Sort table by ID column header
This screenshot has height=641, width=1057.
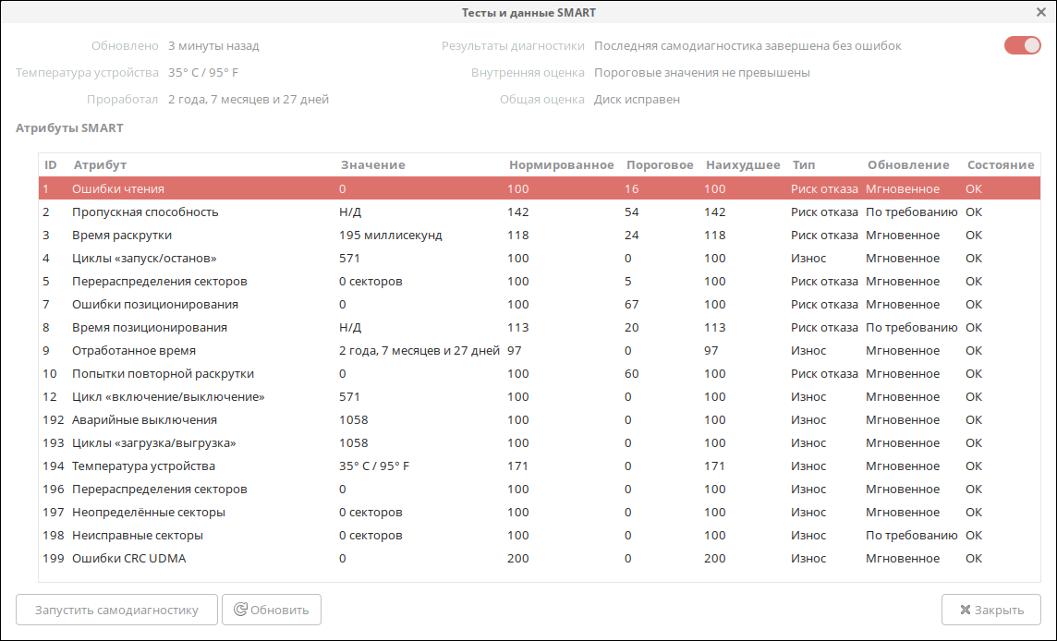[51, 164]
